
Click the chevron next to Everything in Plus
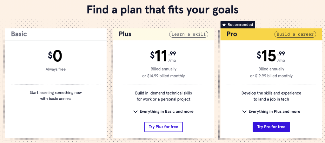[244, 112]
